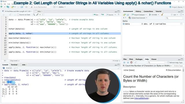Screen dimensions: 185x104
Task: Open the New File dropdown arrow
Action: click(x=4, y=7)
